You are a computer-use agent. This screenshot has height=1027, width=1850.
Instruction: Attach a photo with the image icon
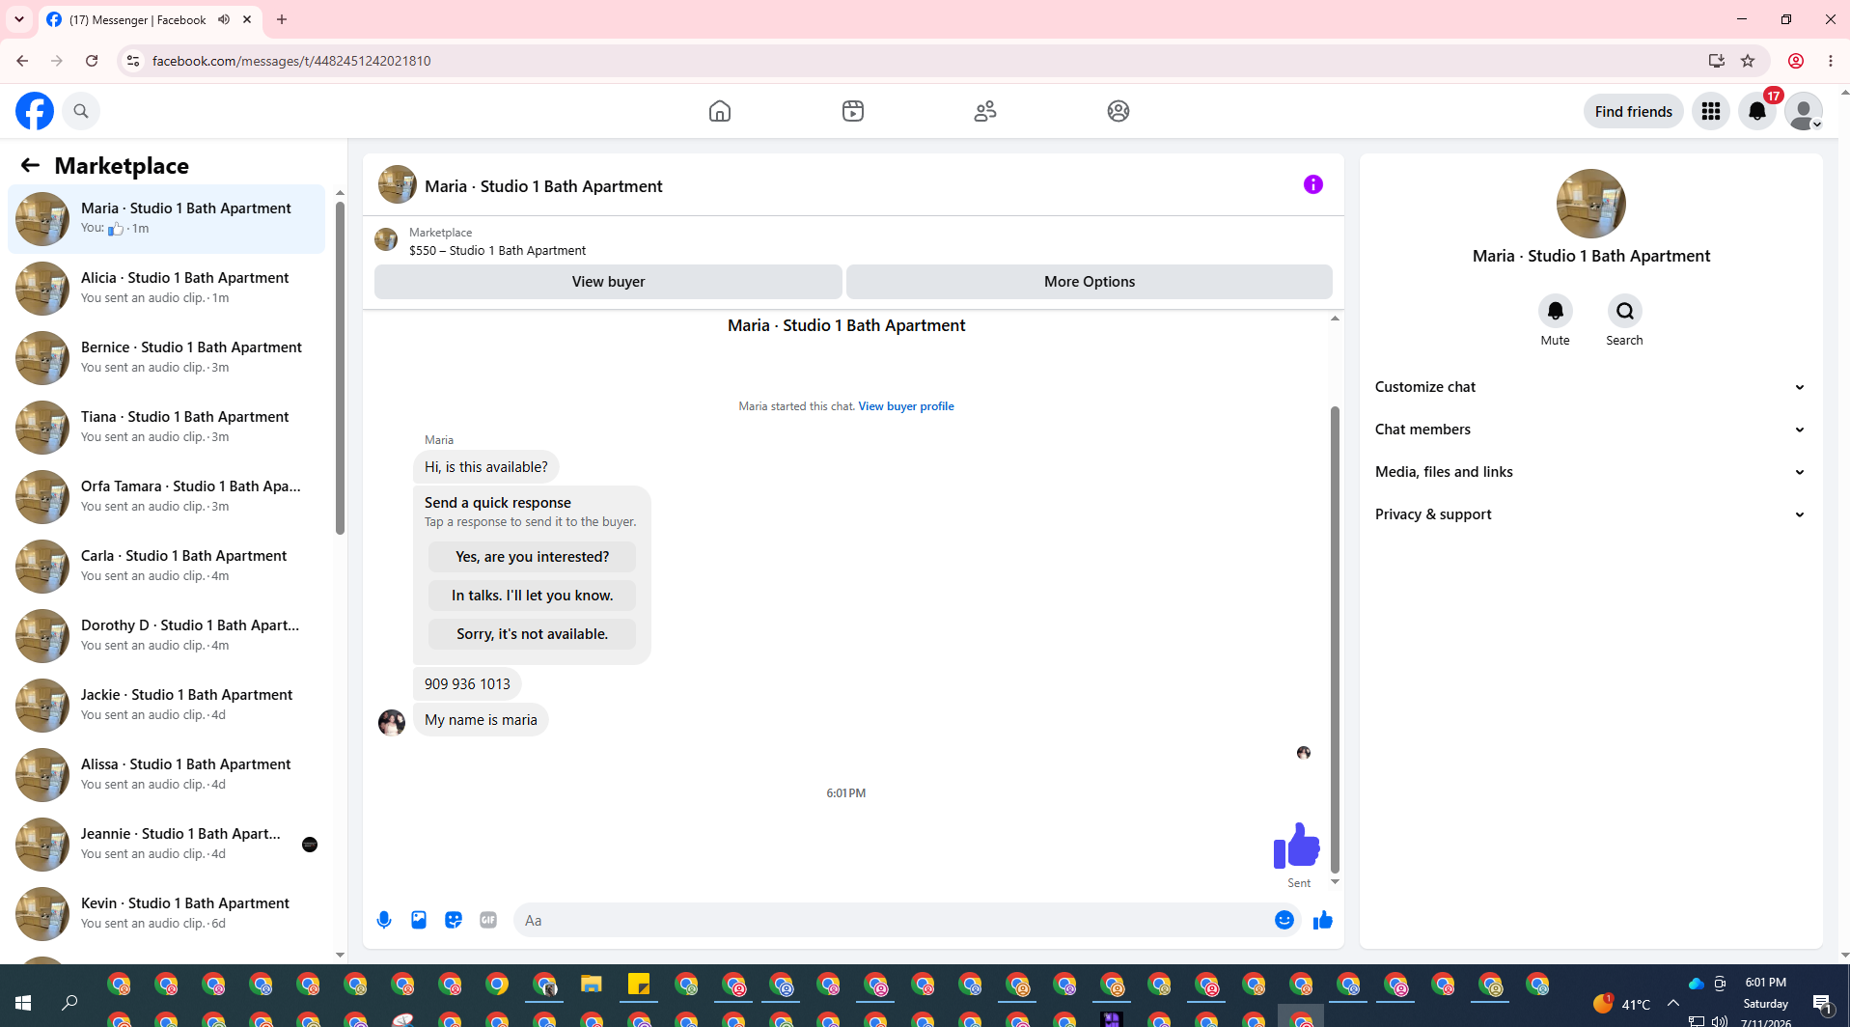pos(419,920)
